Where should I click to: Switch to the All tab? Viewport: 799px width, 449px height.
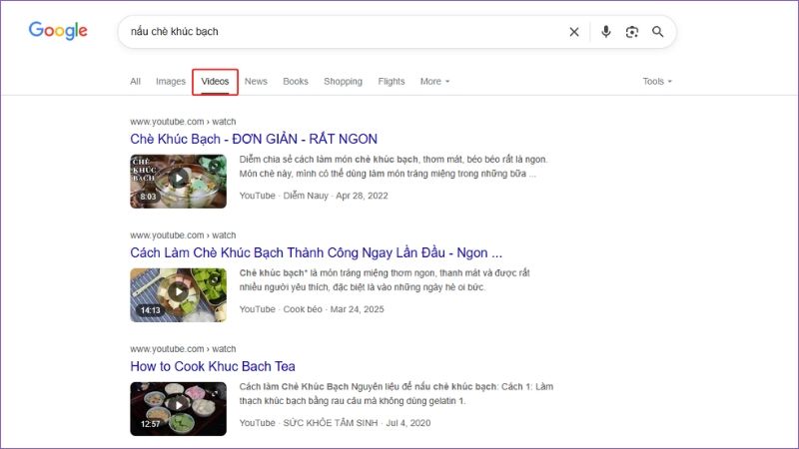[x=135, y=82]
